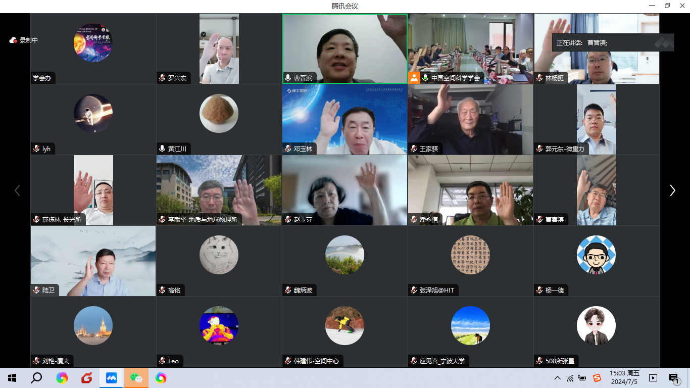Open the Windows Start menu
Image resolution: width=690 pixels, height=388 pixels.
[12, 378]
